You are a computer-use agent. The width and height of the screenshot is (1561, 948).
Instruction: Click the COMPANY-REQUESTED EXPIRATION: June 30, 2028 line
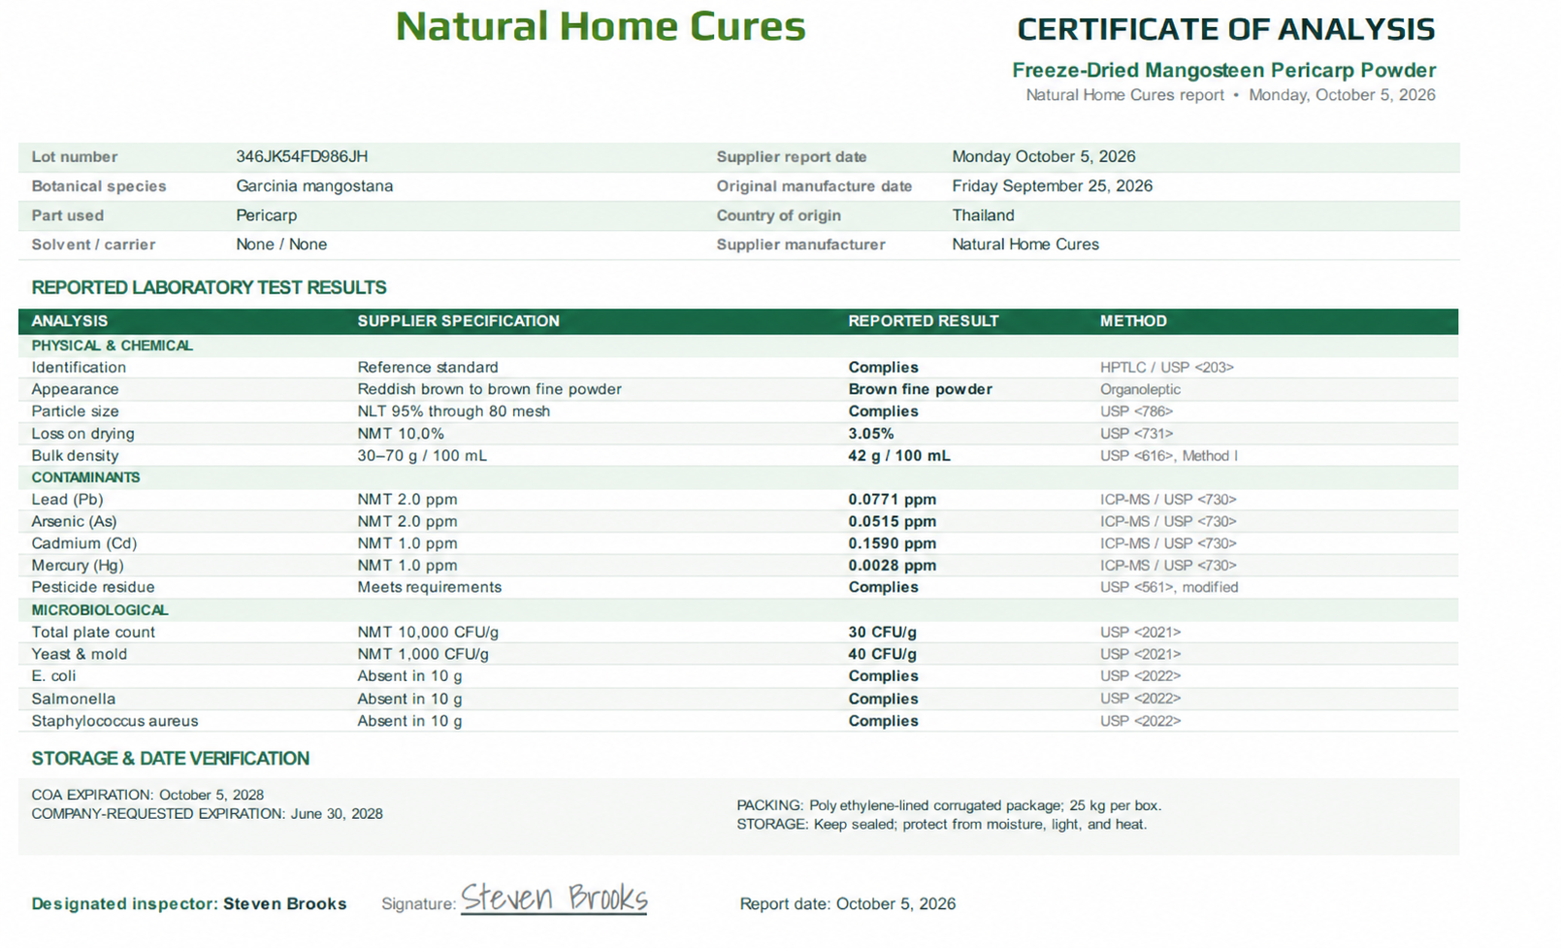point(207,814)
